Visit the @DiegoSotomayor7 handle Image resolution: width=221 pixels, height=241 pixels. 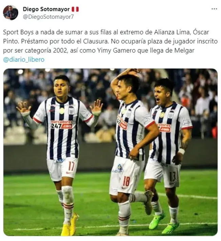48,17
